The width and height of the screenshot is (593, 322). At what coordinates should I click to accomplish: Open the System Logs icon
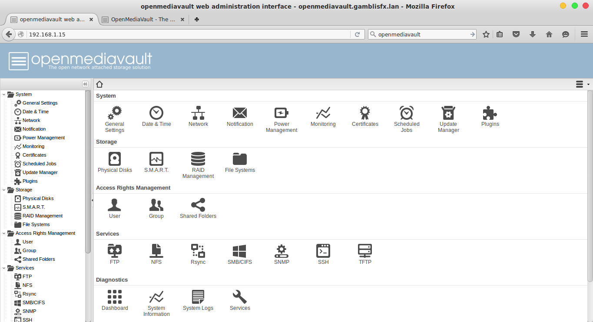(198, 297)
